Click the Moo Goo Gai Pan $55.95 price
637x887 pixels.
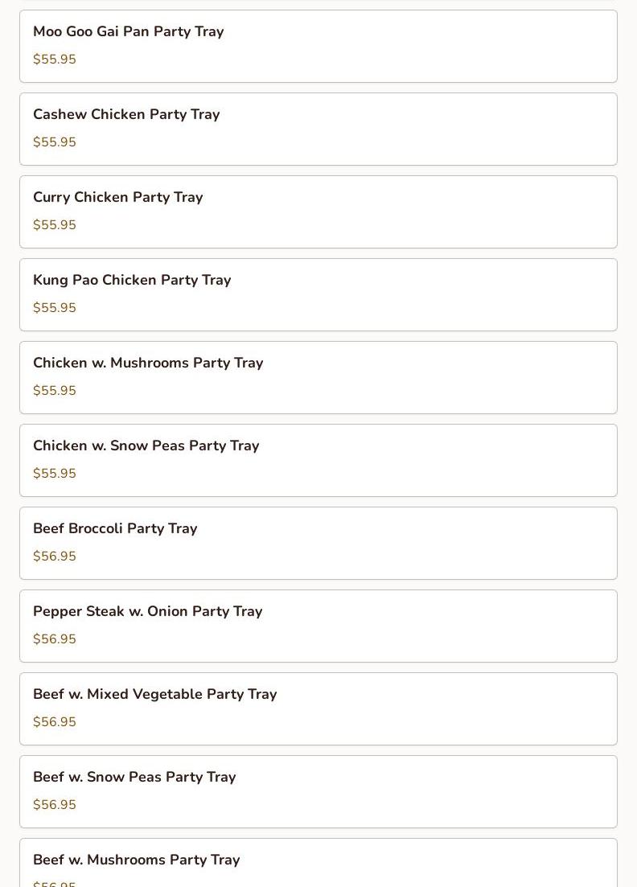(x=55, y=60)
